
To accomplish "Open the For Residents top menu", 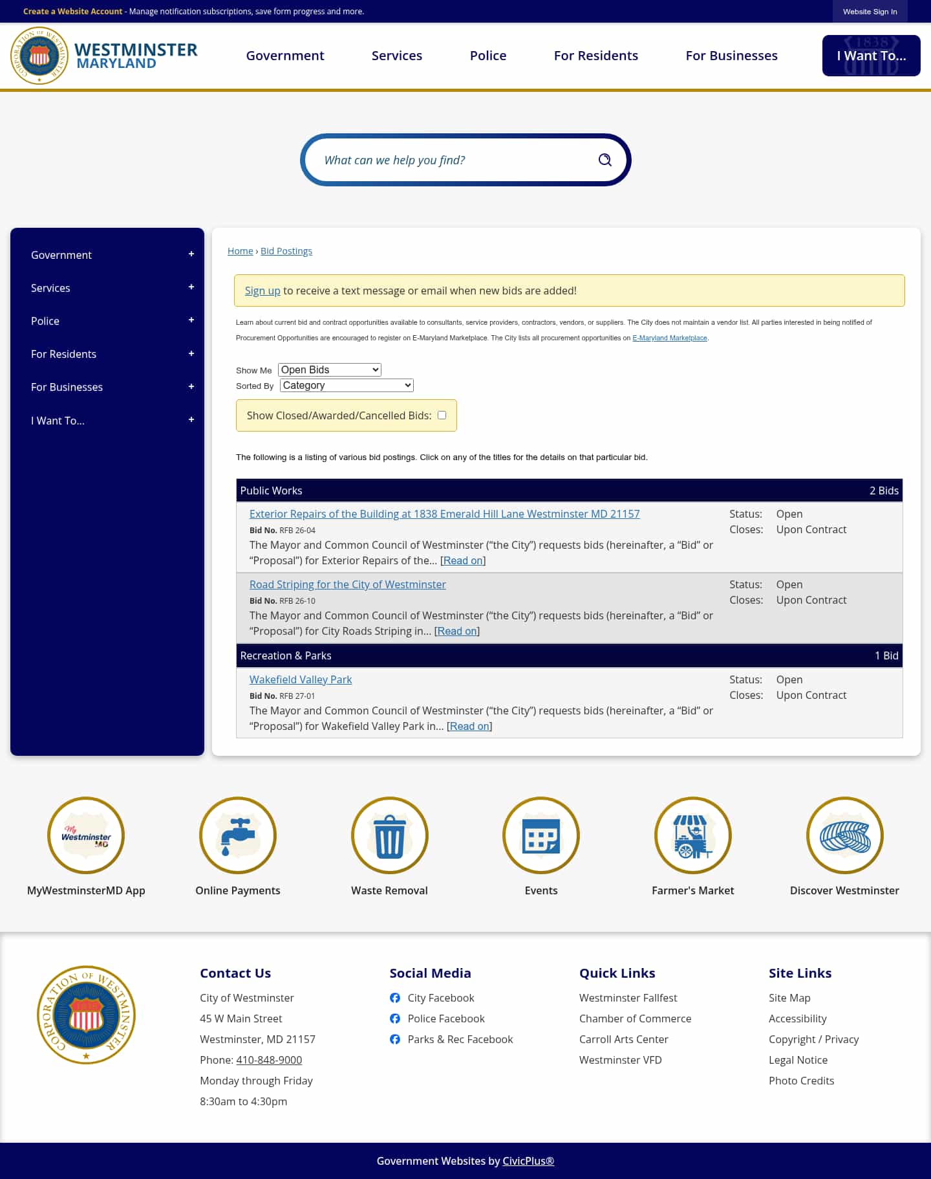I will pos(596,56).
